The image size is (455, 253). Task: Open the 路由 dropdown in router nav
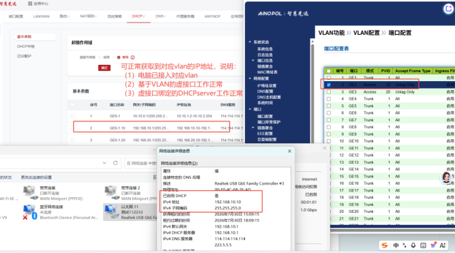tap(64, 16)
